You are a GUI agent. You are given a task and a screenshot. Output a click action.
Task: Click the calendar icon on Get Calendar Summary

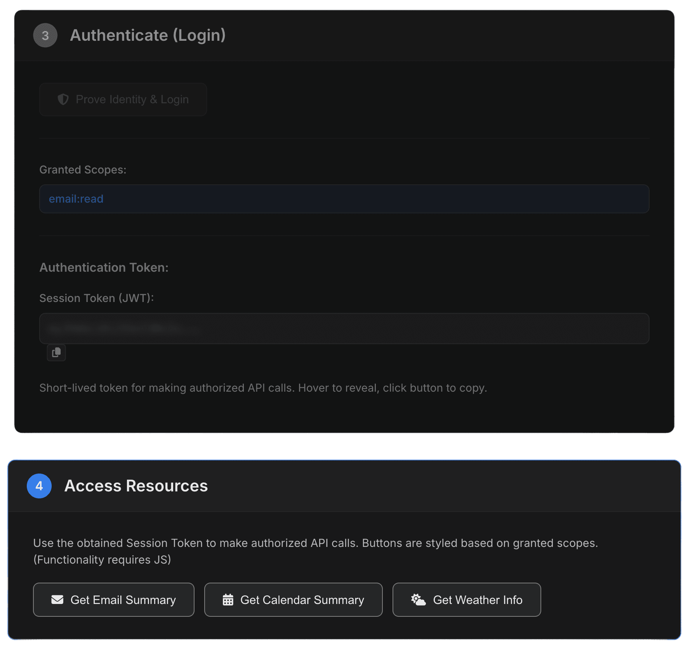(x=228, y=600)
